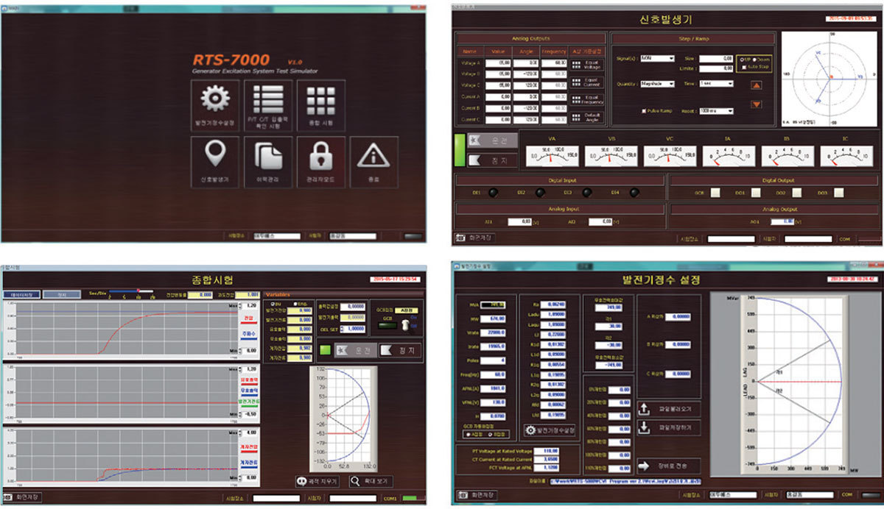Click Size input field in Step / Ramp
This screenshot has width=884, height=509.
[x=716, y=58]
